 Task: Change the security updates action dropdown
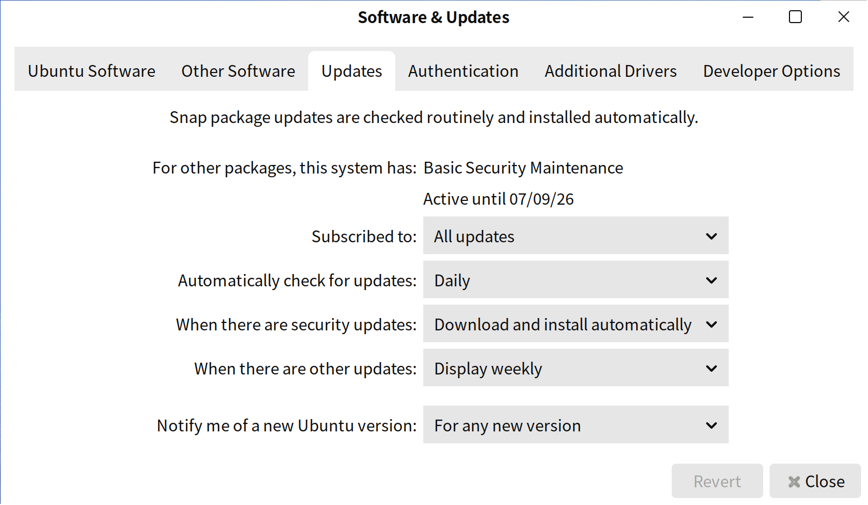(x=575, y=324)
